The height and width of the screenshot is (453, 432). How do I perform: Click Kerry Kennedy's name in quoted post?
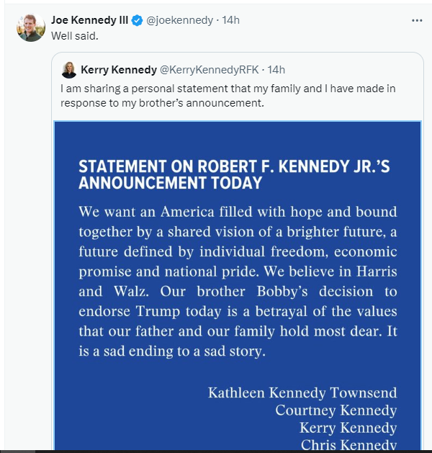[x=119, y=70]
